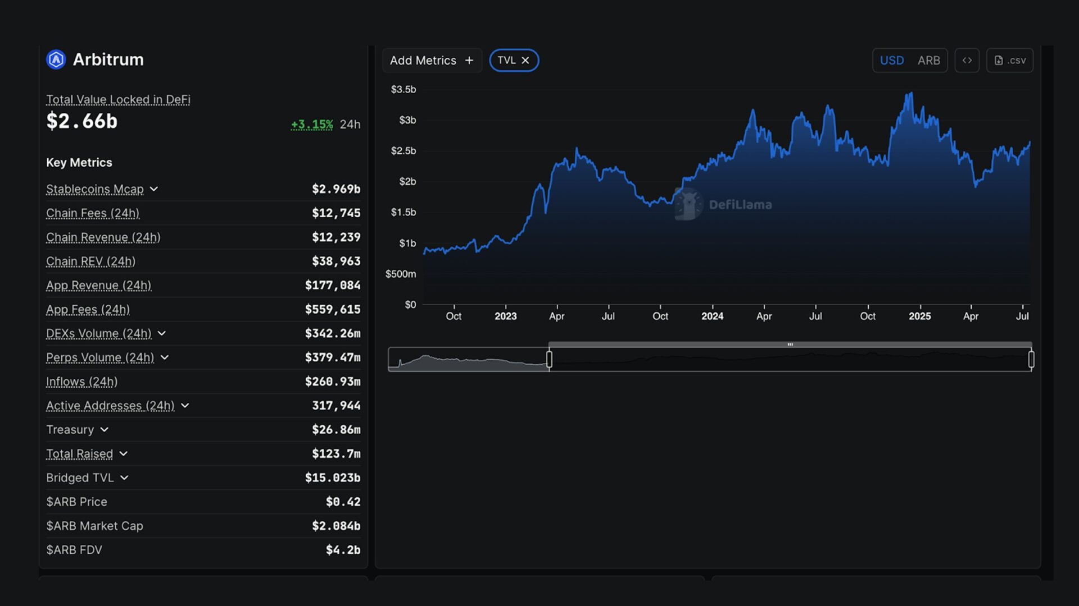This screenshot has height=606, width=1079.
Task: Click the Total Value Locked in DeFi label
Action: click(x=118, y=100)
